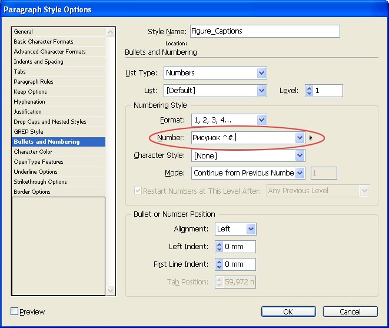Expand the List Type dropdown
389x328 pixels.
pyautogui.click(x=261, y=73)
